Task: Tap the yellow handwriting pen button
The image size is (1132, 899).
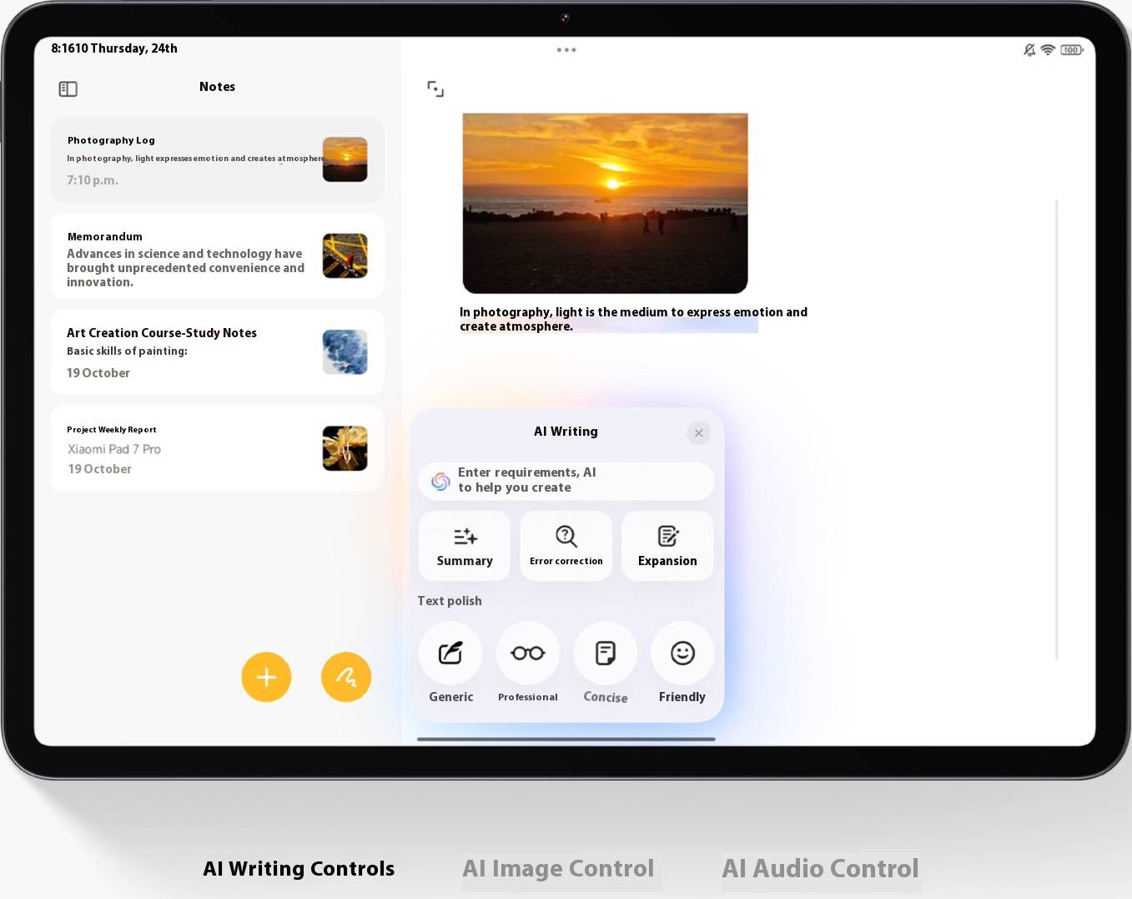Action: tap(346, 677)
